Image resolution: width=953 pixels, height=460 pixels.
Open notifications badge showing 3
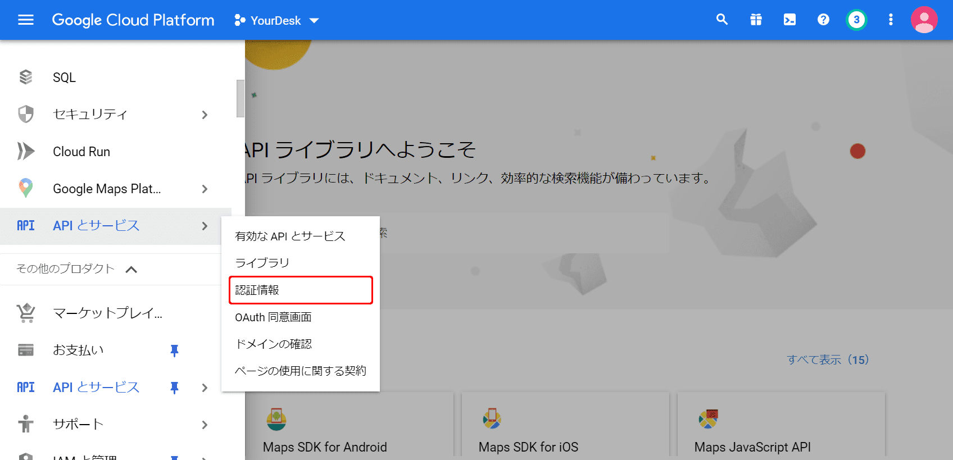pyautogui.click(x=856, y=20)
